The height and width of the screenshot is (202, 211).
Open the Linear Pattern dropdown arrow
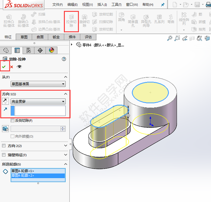[x=184, y=30]
